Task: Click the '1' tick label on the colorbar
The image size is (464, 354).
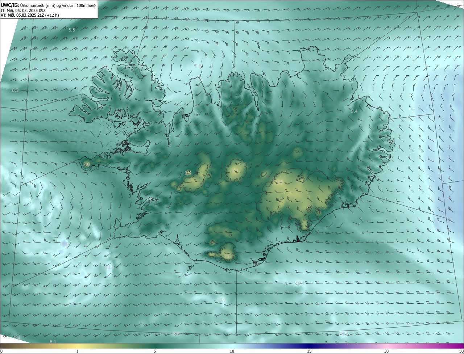Action: (x=78, y=351)
